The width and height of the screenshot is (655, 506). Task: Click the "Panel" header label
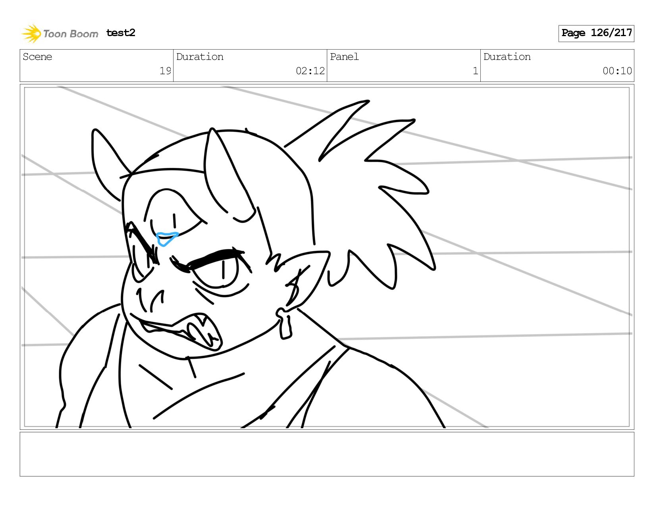(x=344, y=57)
